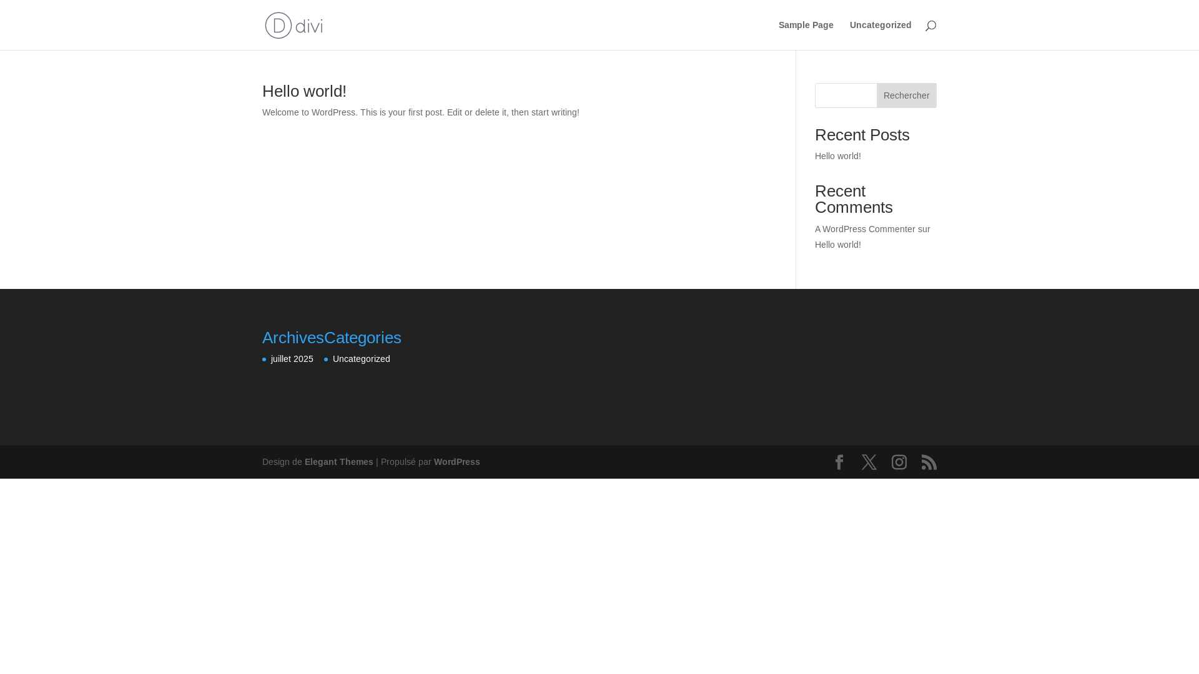1199x674 pixels.
Task: Open Uncategorized in the top navigation
Action: pos(881,25)
